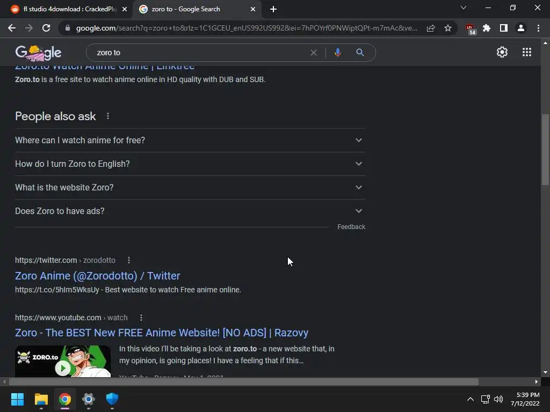
Task: Open tab search dropdown chevron
Action: [464, 8]
